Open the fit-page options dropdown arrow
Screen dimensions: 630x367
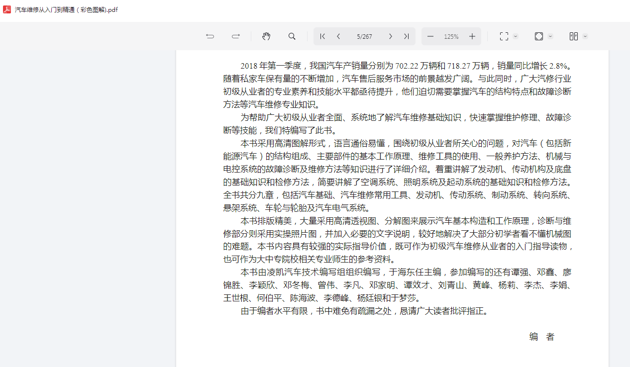pyautogui.click(x=550, y=36)
